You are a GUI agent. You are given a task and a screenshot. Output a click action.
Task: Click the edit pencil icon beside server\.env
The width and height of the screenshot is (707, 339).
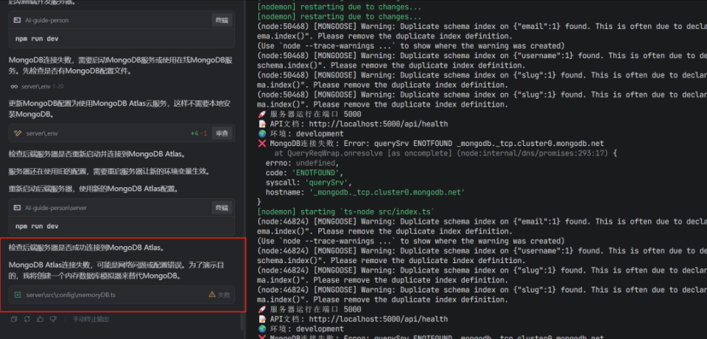tap(18, 133)
